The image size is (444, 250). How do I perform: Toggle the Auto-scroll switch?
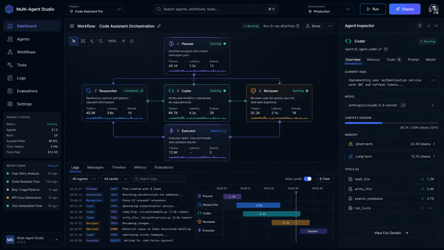click(x=308, y=179)
